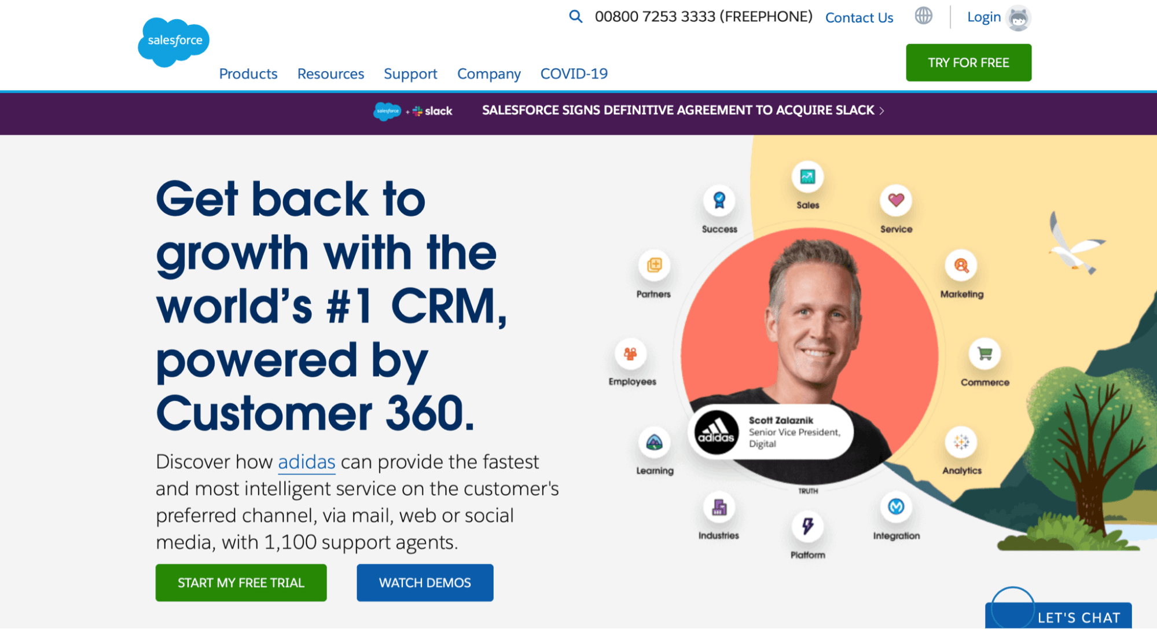
Task: Expand the Support navigation dropdown
Action: [410, 72]
